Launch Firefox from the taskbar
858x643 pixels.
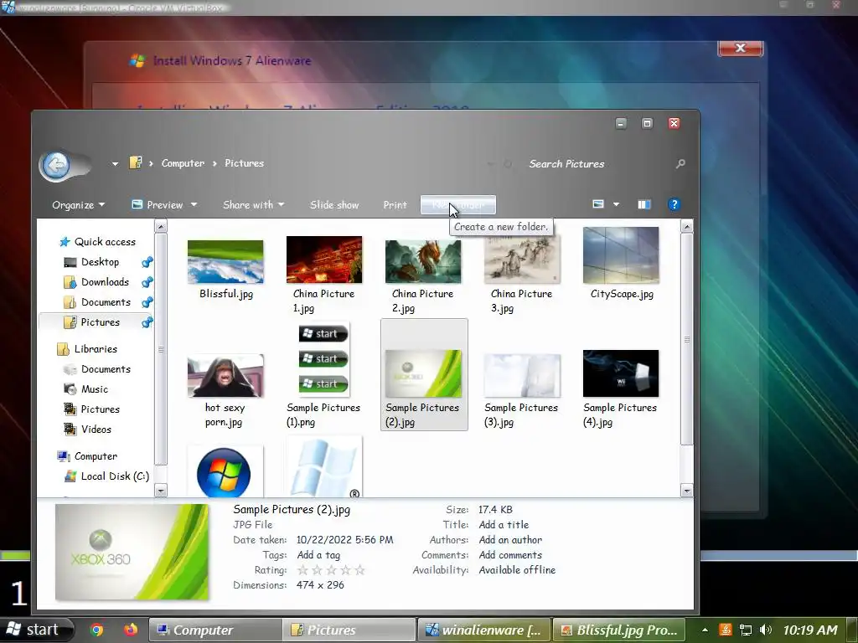[x=131, y=630]
